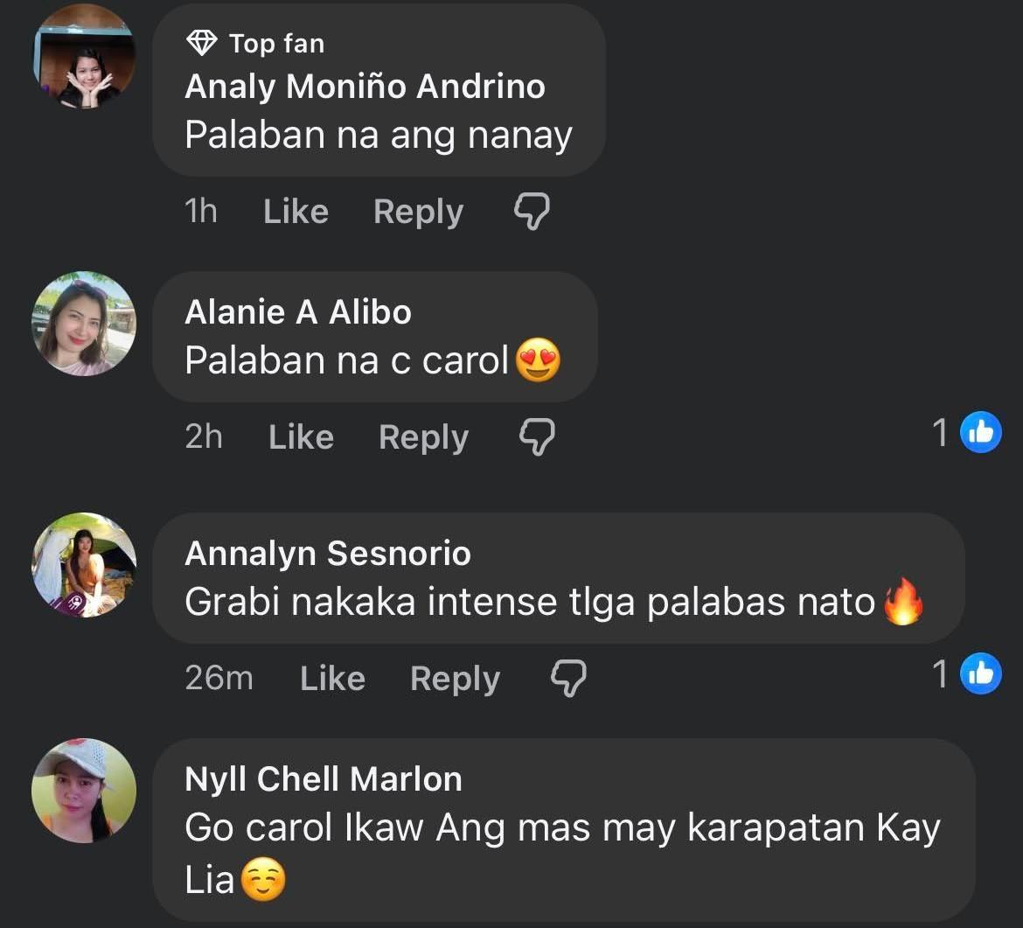Click the thumbs-down icon under Analy's comment

pyautogui.click(x=532, y=211)
